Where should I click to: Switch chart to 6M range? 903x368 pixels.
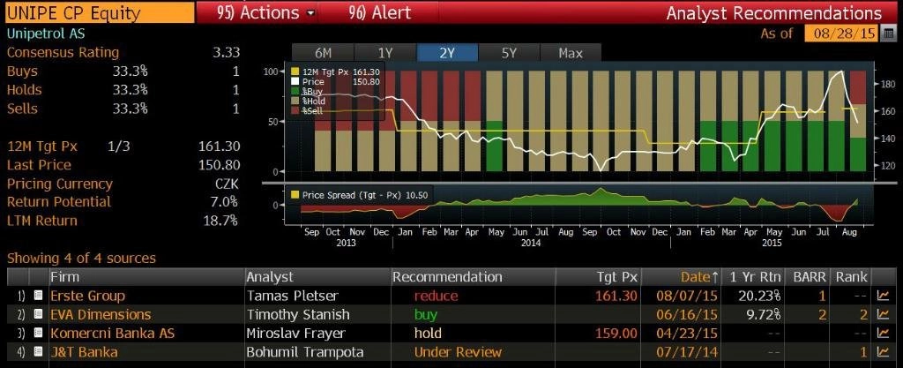[323, 53]
